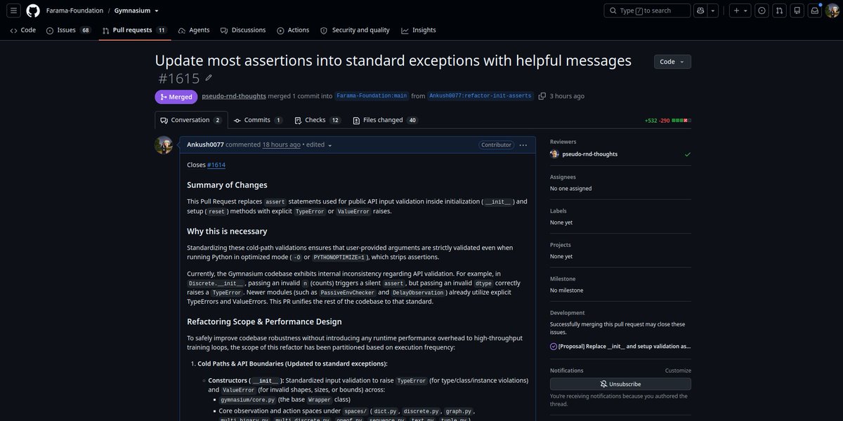Open pseudo-rnd-thoughts reviewer name in sidebar

(x=590, y=154)
